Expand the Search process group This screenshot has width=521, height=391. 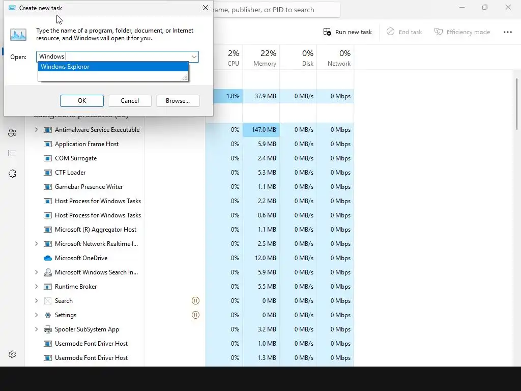(36, 301)
